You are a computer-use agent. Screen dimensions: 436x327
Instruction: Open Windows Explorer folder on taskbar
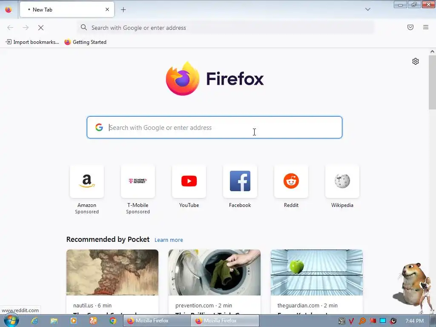(x=54, y=321)
